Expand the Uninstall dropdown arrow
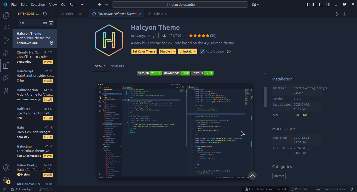Screen dimensions: 357x192 pyautogui.click(x=195, y=51)
